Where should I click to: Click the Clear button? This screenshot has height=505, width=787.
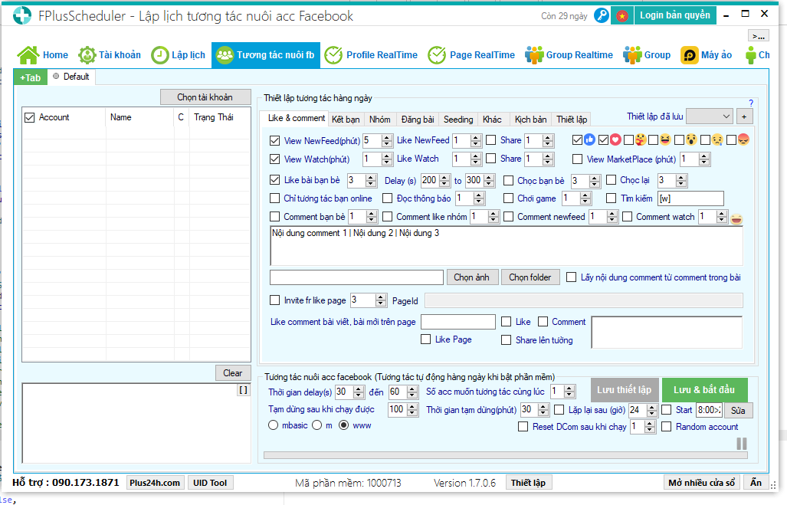tap(233, 373)
